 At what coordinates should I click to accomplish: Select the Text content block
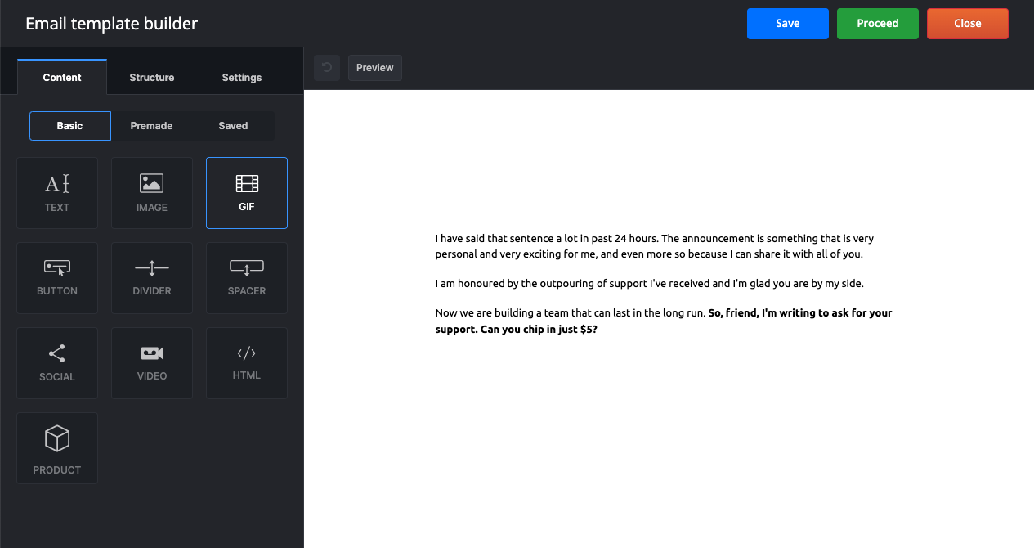(x=57, y=193)
